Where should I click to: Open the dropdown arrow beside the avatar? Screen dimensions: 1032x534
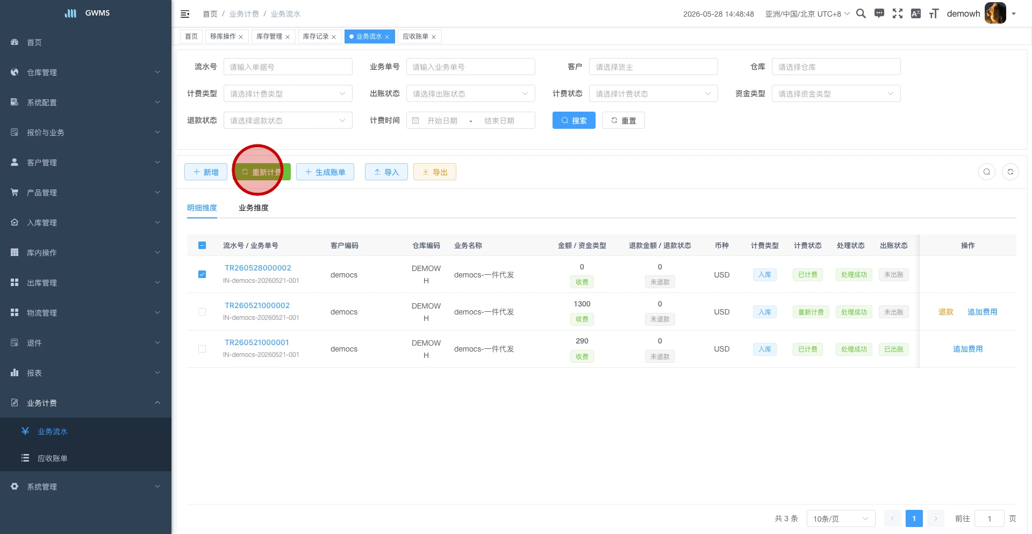point(1014,14)
